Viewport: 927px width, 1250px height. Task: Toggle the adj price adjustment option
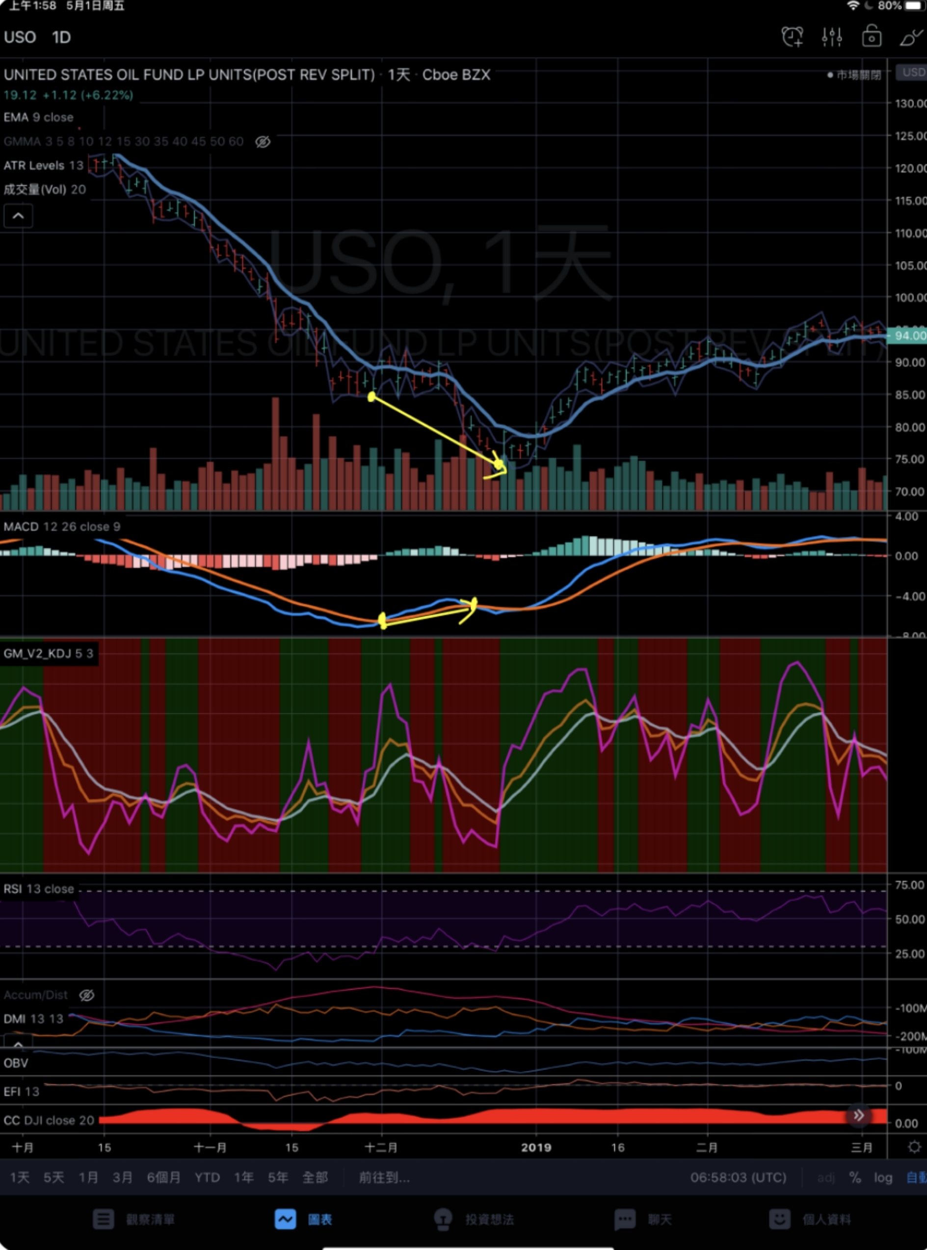pyautogui.click(x=825, y=1177)
